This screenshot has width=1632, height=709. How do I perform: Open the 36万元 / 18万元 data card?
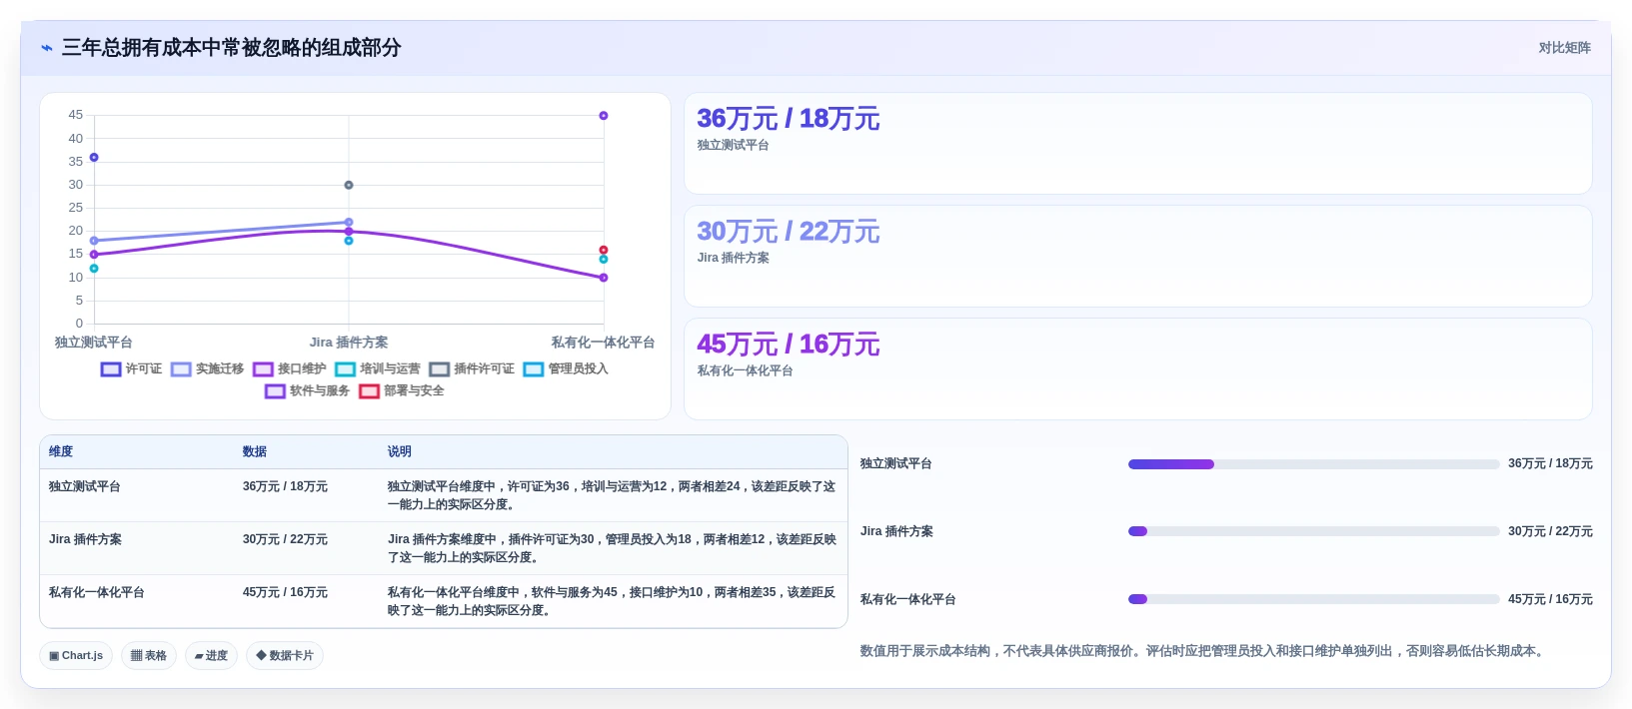[x=1138, y=144]
